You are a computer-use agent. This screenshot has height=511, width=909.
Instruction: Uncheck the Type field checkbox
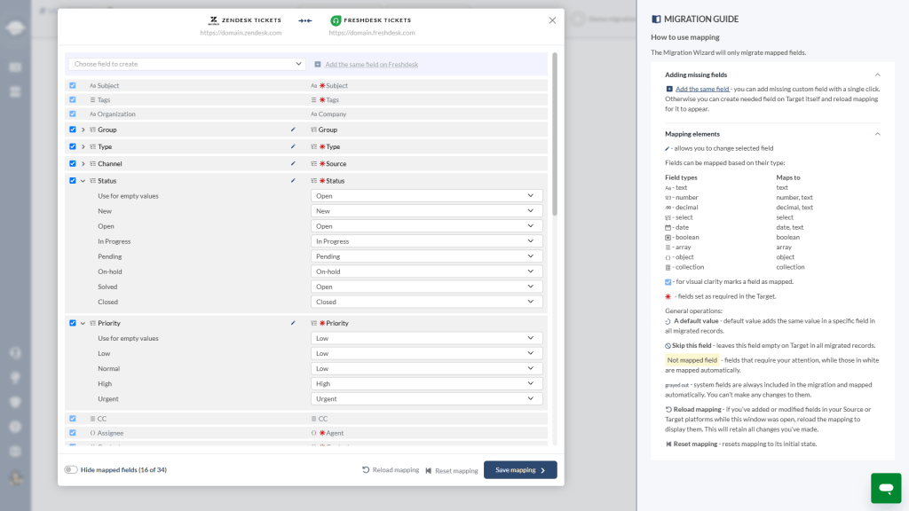(x=73, y=146)
